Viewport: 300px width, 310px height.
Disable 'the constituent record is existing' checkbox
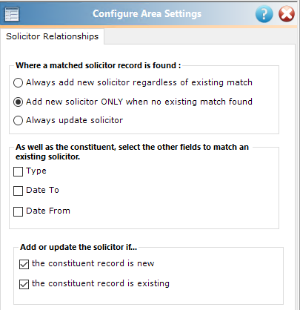click(x=24, y=284)
